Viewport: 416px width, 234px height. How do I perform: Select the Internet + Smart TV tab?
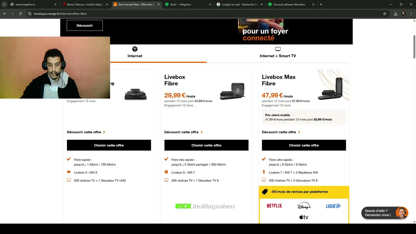tap(278, 53)
